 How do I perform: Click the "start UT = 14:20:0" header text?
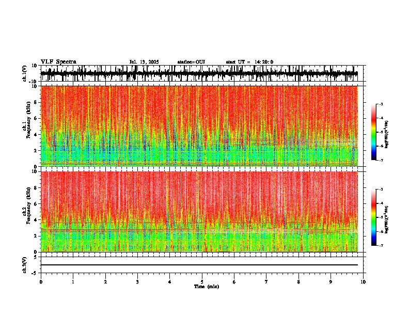tap(249, 62)
